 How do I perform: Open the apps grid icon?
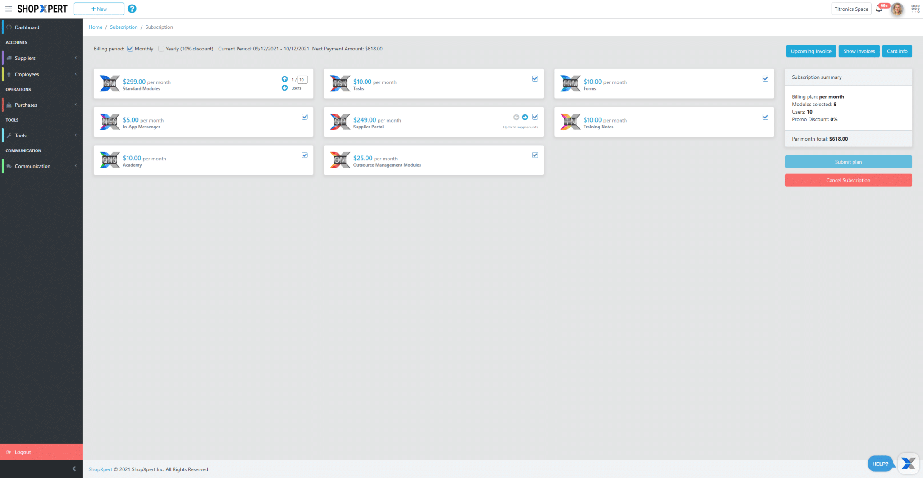coord(915,9)
